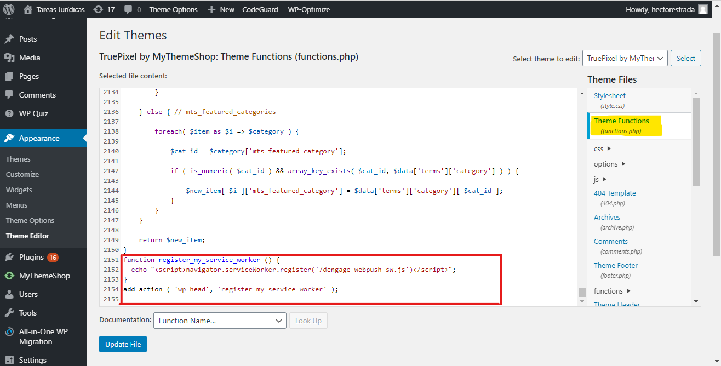The image size is (721, 366).
Task: Open WP-Optimize in the admin bar
Action: point(309,9)
